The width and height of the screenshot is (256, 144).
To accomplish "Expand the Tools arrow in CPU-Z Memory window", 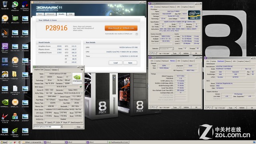I will pyautogui.click(x=180, y=107).
